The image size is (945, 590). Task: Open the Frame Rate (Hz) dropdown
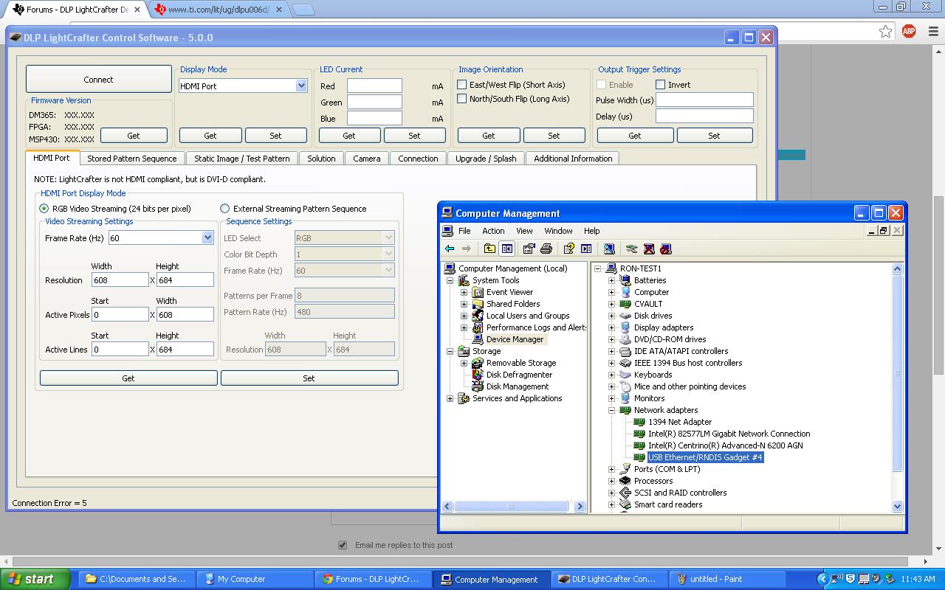point(207,237)
